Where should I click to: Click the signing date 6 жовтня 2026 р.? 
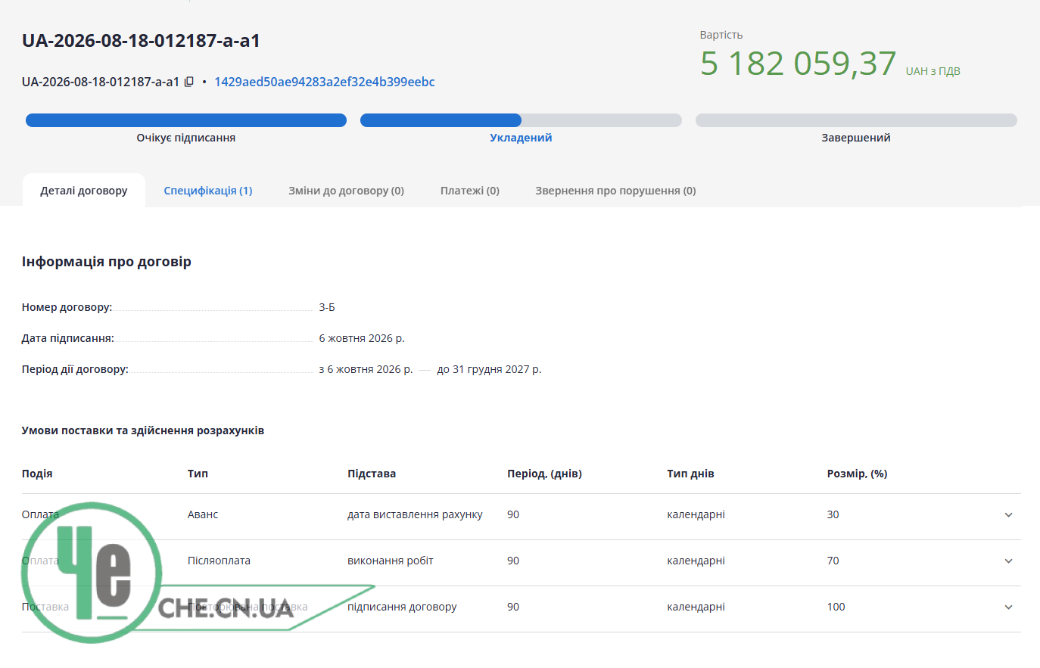pos(362,338)
